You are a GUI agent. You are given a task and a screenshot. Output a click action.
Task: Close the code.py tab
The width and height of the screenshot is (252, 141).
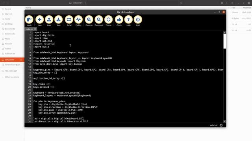35,29
